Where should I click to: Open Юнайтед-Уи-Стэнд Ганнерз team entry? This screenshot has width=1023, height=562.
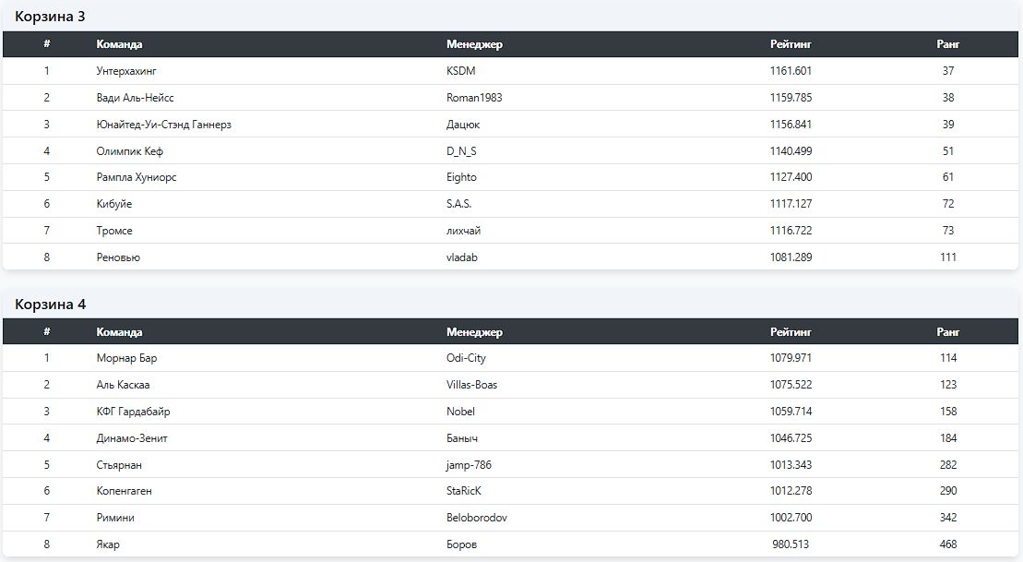(x=163, y=125)
